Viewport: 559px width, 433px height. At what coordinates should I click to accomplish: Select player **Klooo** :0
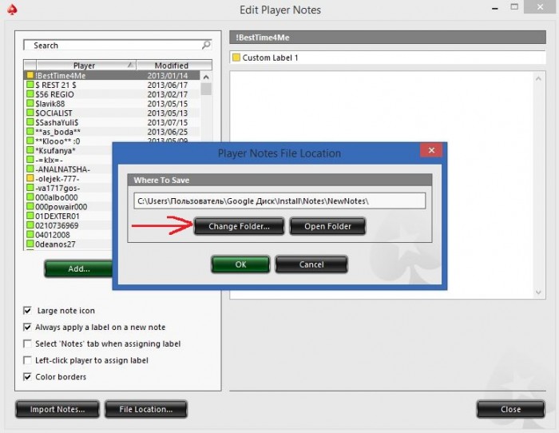tap(112, 141)
